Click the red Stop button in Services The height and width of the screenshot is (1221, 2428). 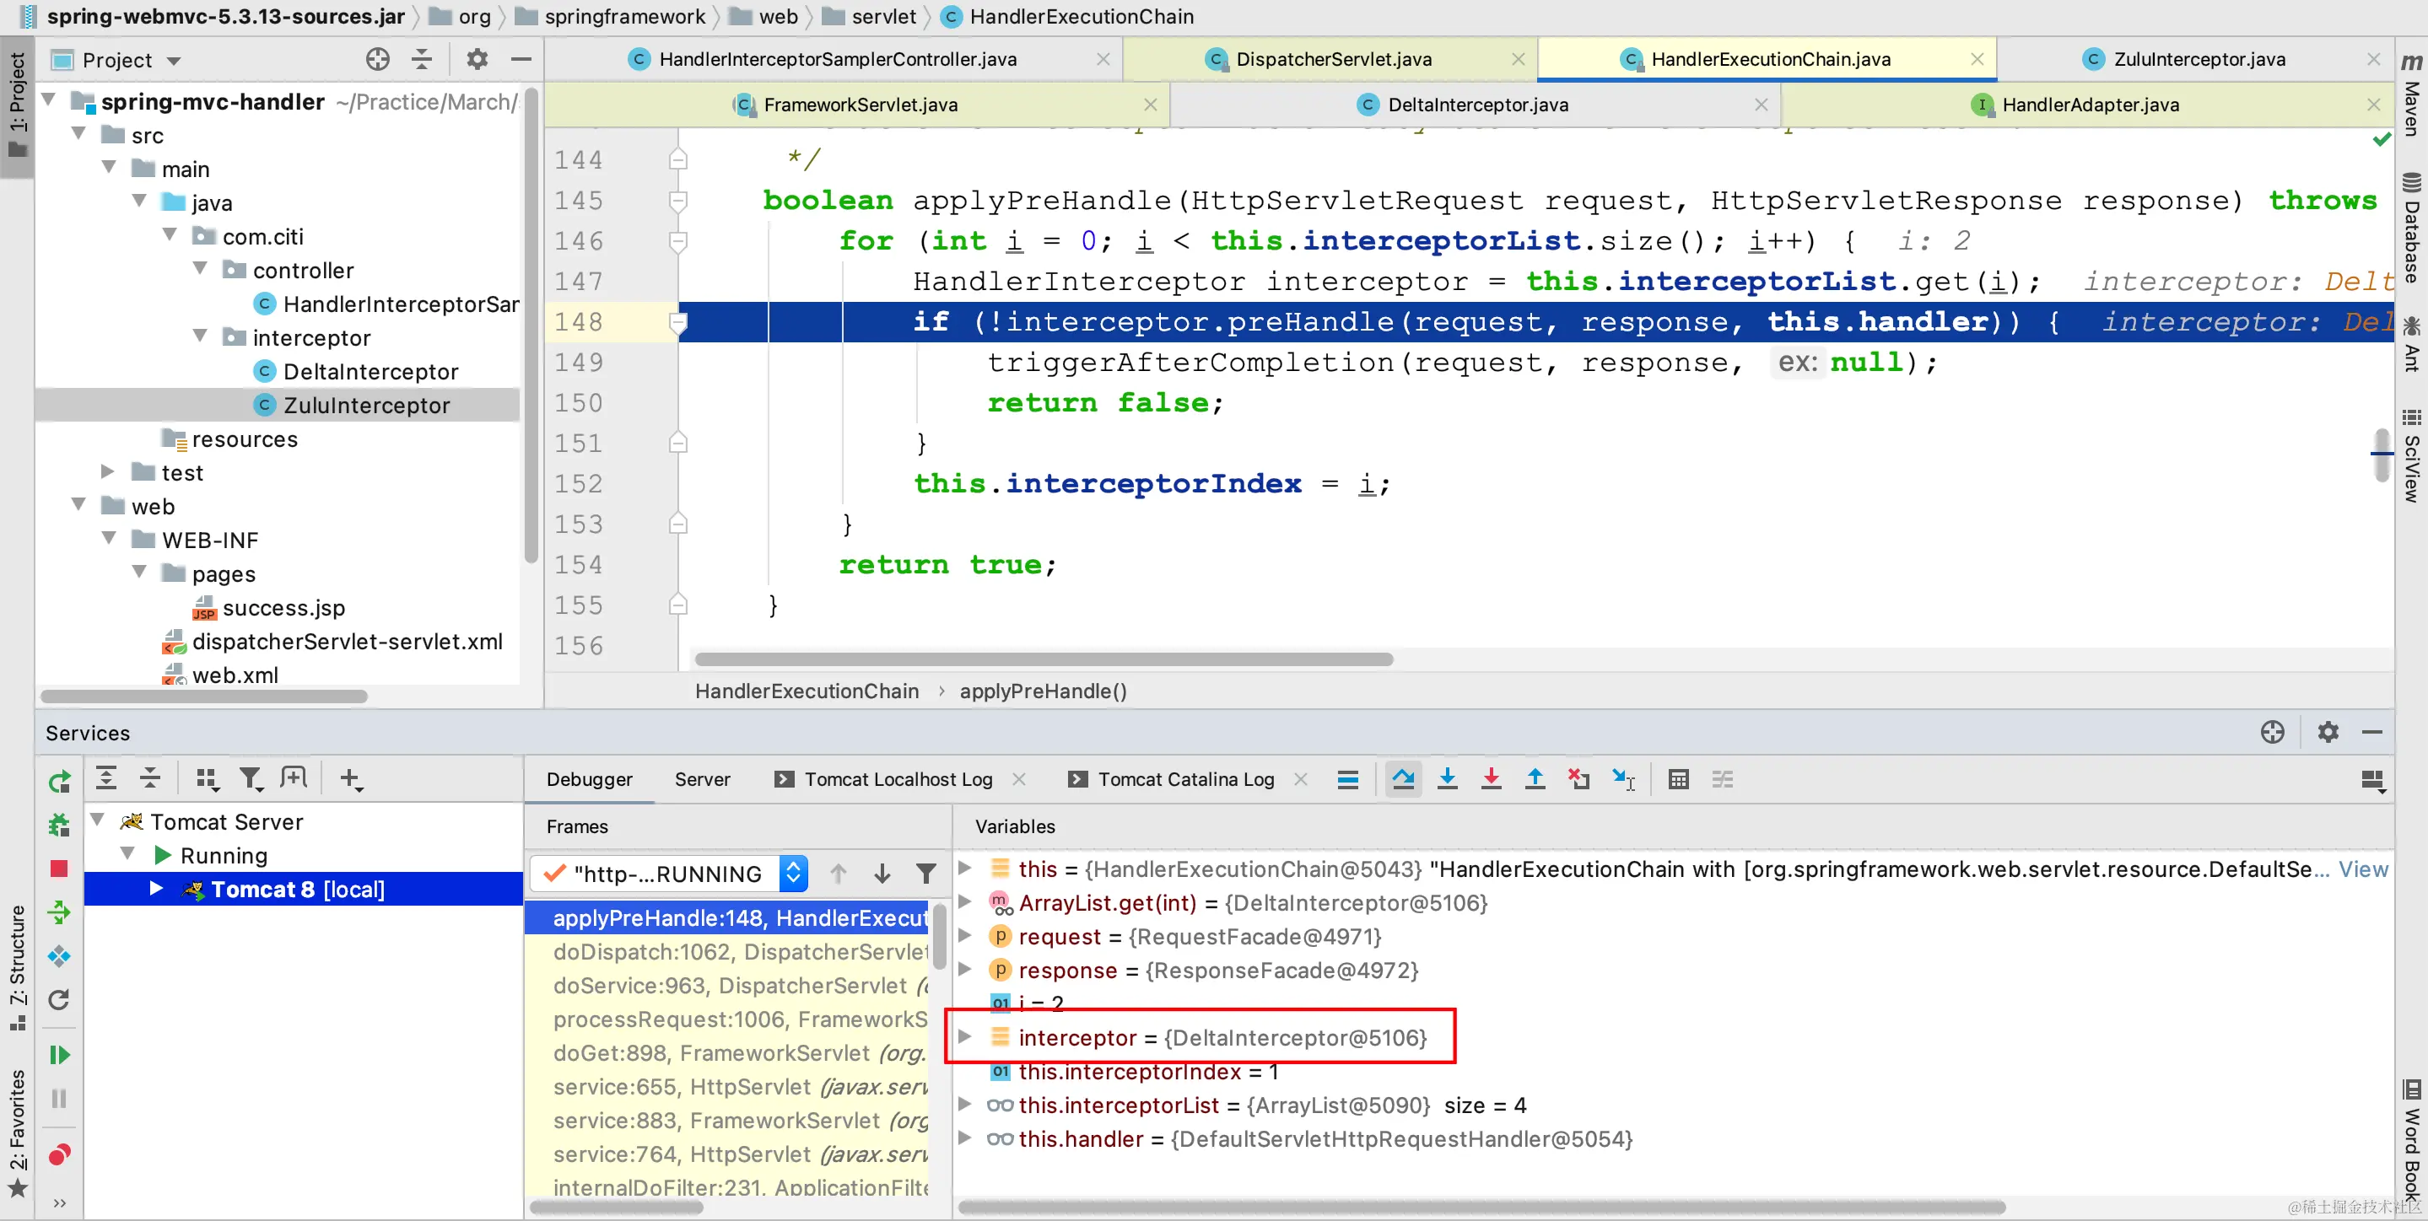[x=58, y=868]
